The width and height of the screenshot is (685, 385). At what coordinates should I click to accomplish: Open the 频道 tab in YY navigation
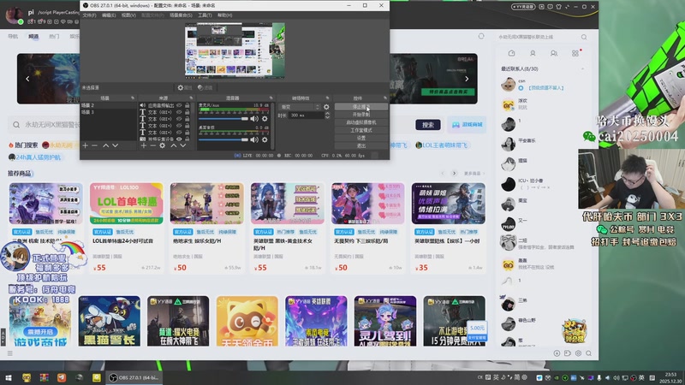coord(33,36)
